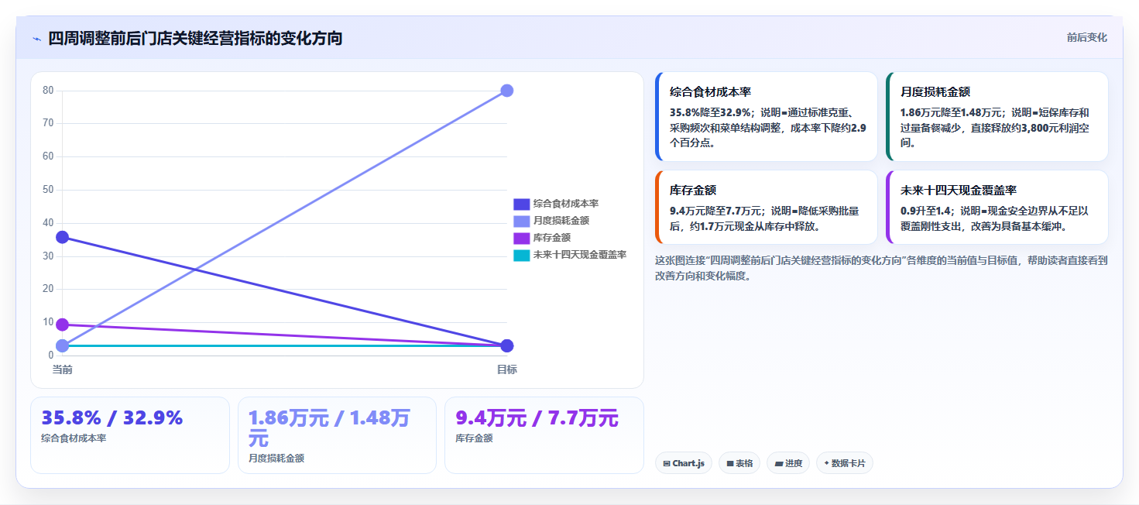Click the 35.8% / 32.9% stat value
The image size is (1139, 505).
[x=112, y=418]
